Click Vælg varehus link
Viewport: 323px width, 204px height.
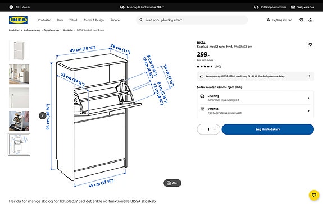tap(306, 7)
